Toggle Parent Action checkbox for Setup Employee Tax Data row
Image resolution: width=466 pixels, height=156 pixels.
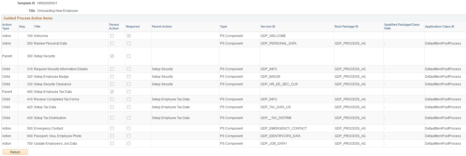pyautogui.click(x=112, y=92)
